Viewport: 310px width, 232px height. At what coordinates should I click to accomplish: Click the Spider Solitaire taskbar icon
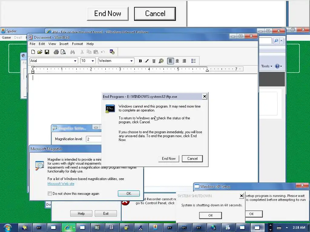tap(155, 228)
